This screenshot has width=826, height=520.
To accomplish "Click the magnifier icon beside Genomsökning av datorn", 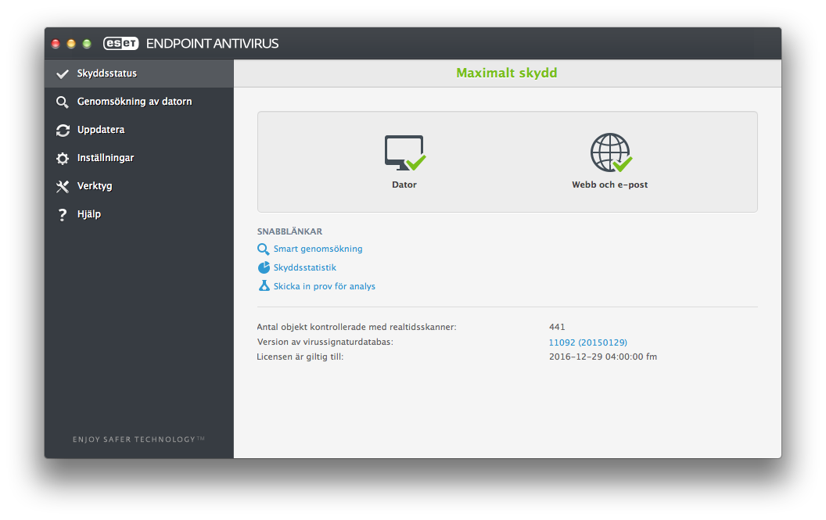I will tap(63, 102).
